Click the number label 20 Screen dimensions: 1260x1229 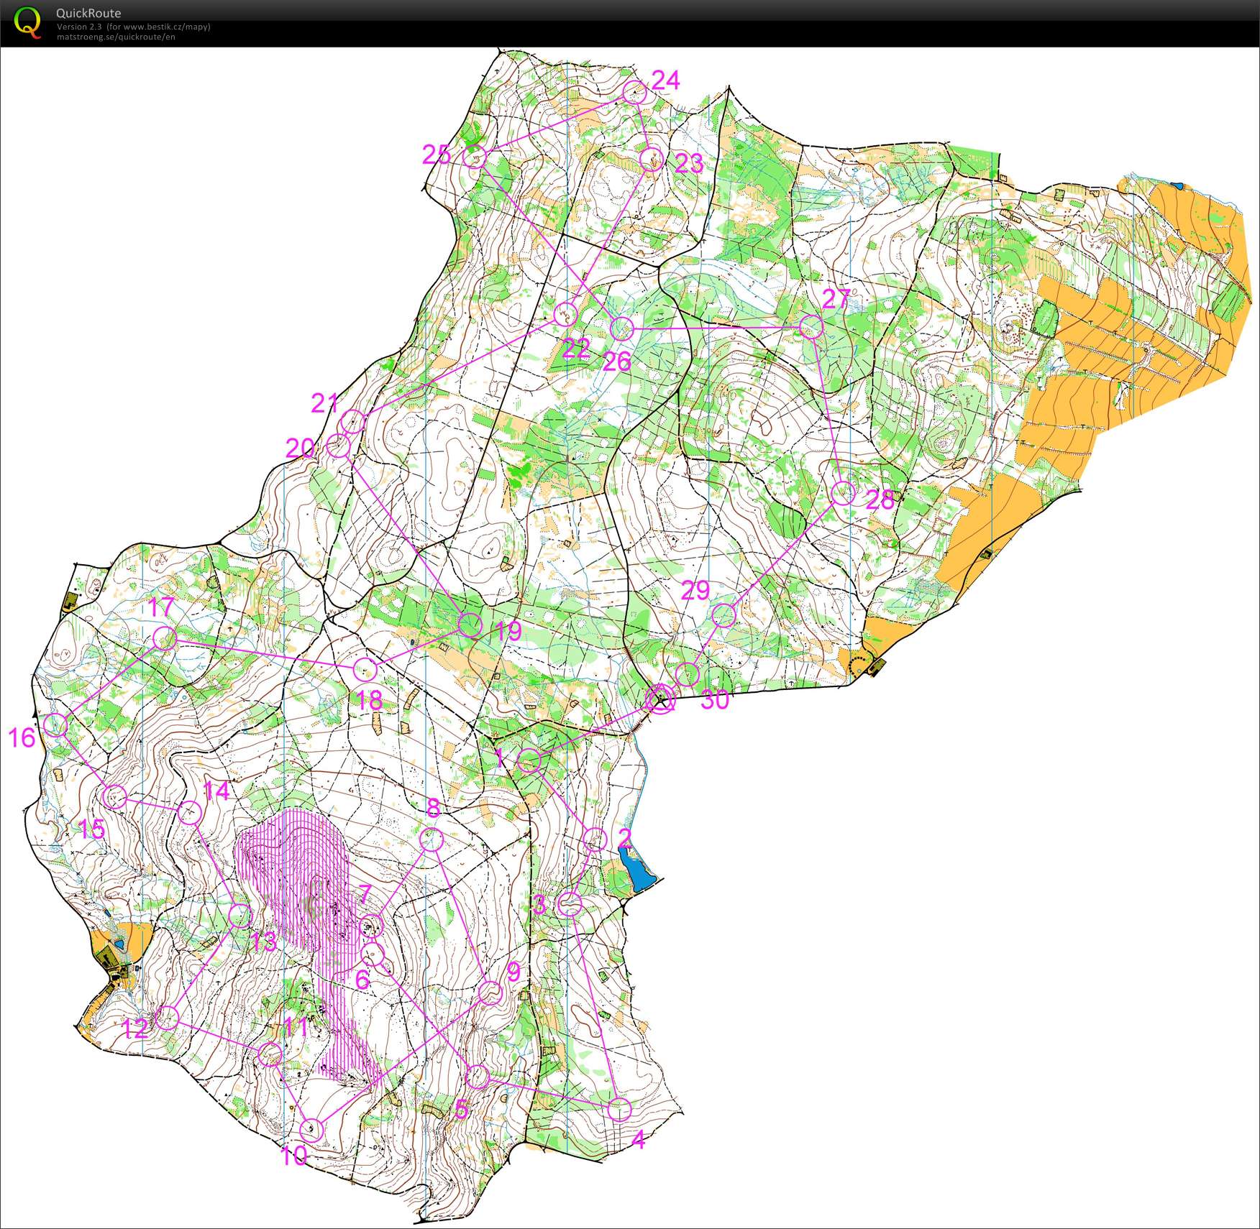pos(300,448)
